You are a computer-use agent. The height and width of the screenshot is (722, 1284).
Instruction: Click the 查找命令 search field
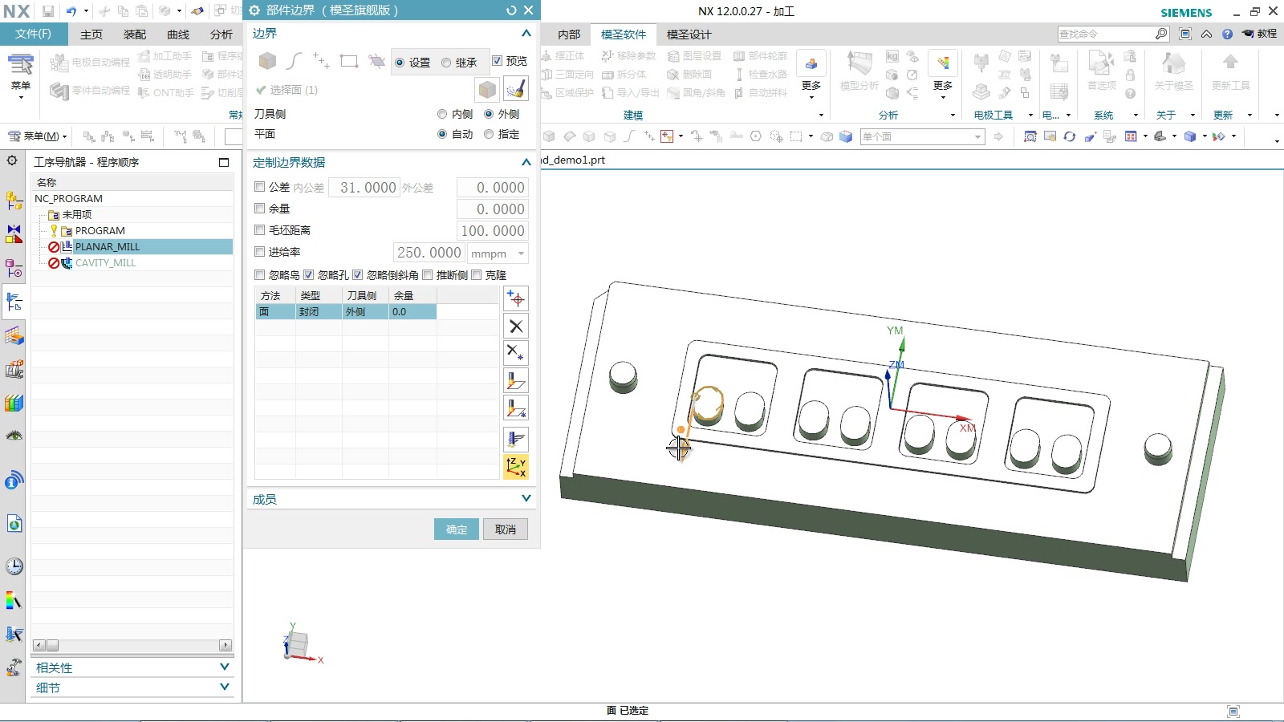1105,34
